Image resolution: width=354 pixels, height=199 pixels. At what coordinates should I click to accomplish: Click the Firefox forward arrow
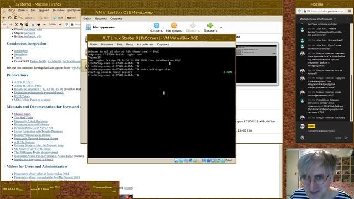pyautogui.click(x=11, y=24)
